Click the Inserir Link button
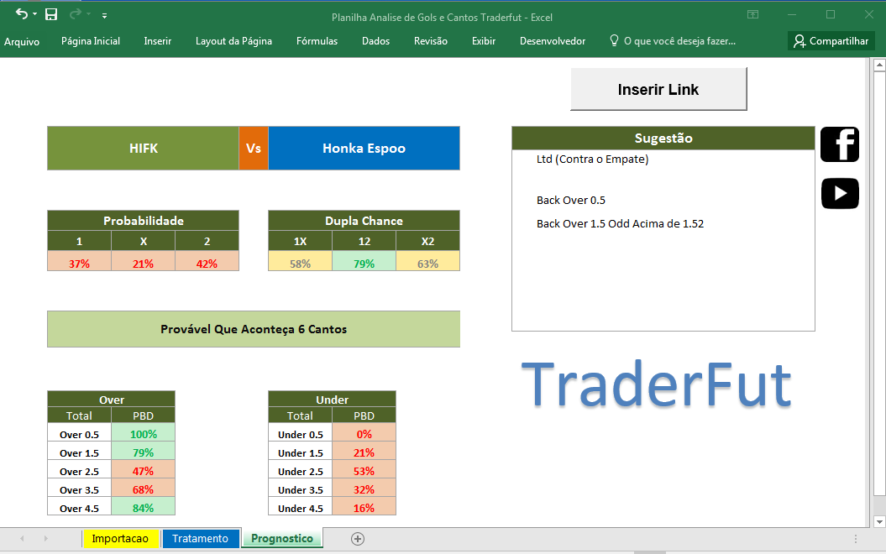 pyautogui.click(x=659, y=89)
